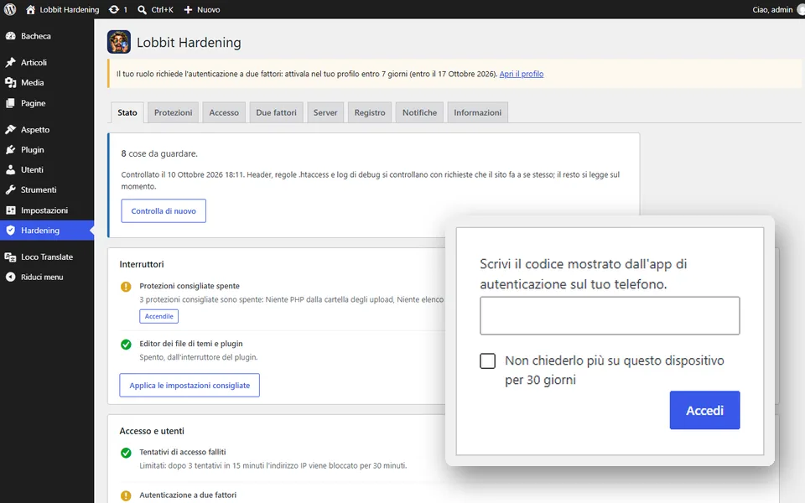805x503 pixels.
Task: Open the Protezioni tab
Action: [x=173, y=112]
